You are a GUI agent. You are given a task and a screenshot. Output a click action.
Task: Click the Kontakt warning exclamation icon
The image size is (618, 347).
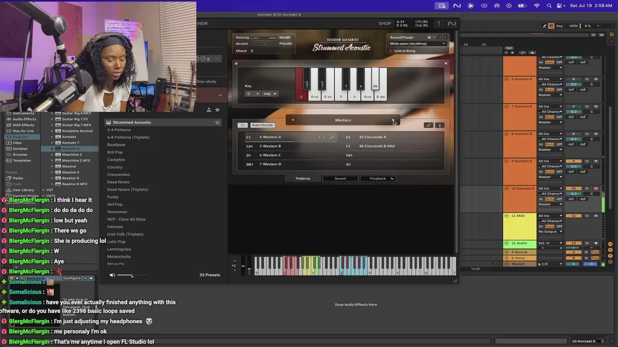pos(439,23)
